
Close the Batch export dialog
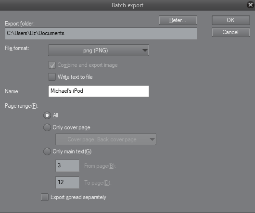(x=251, y=5)
